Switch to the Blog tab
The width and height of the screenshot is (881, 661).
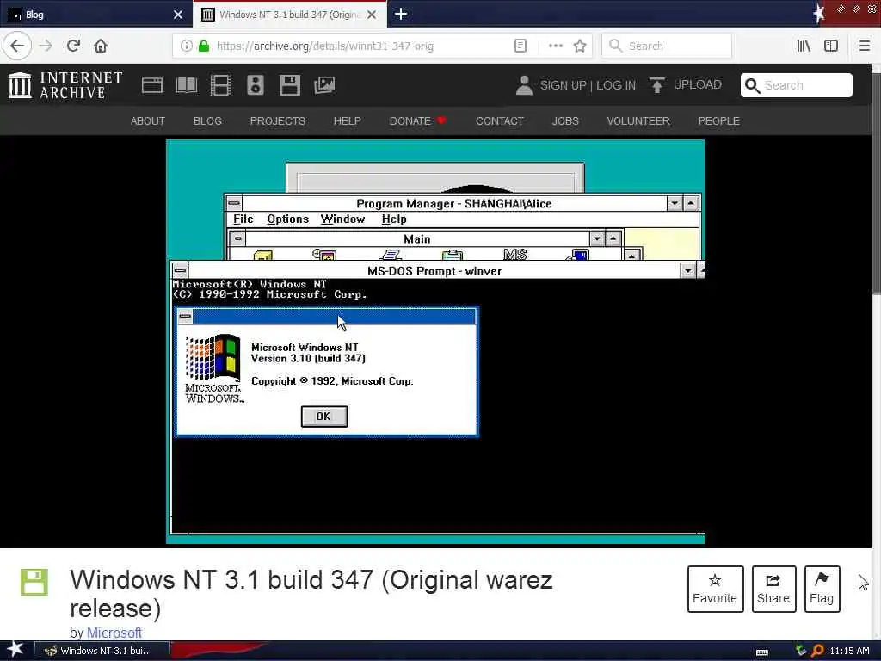point(95,14)
